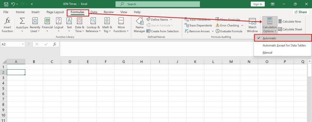Open More Functions menu

pos(121,25)
